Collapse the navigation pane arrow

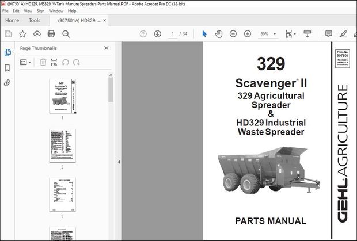(x=119, y=162)
